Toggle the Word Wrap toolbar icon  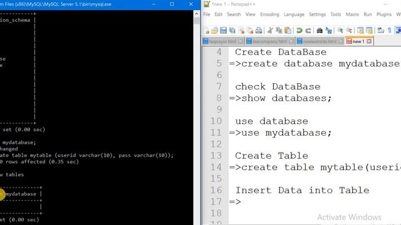381,31
